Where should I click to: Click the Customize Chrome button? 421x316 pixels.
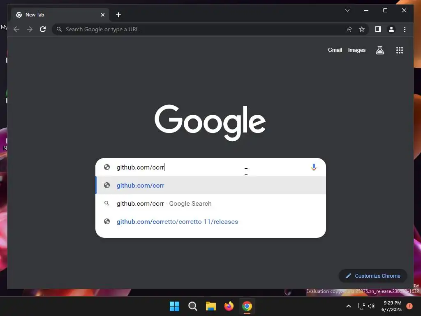click(373, 276)
